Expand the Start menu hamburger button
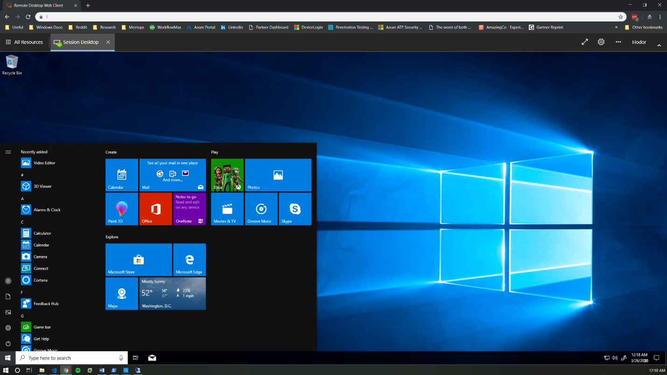The height and width of the screenshot is (375, 667). [8, 152]
